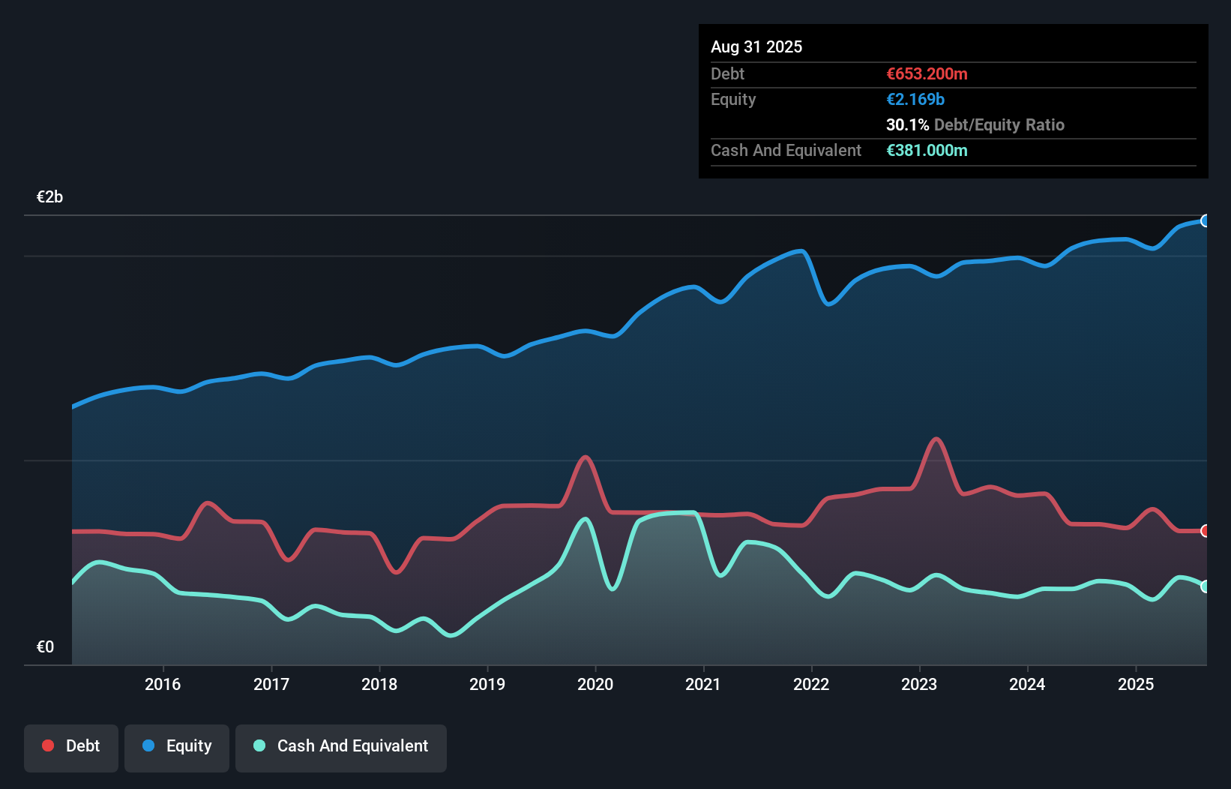Toggle the Cash And Equivalent series visibility

341,747
